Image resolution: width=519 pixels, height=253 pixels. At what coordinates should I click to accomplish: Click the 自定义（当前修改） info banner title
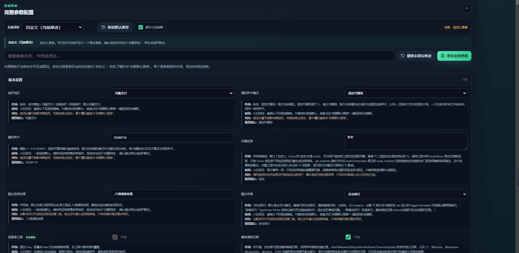(x=20, y=42)
